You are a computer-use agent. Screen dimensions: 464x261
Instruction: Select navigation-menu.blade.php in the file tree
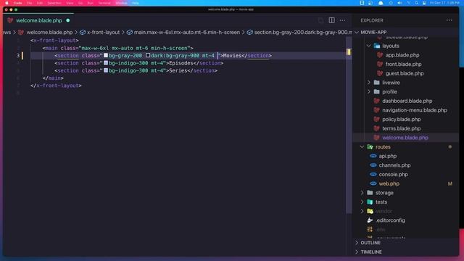(x=414, y=110)
